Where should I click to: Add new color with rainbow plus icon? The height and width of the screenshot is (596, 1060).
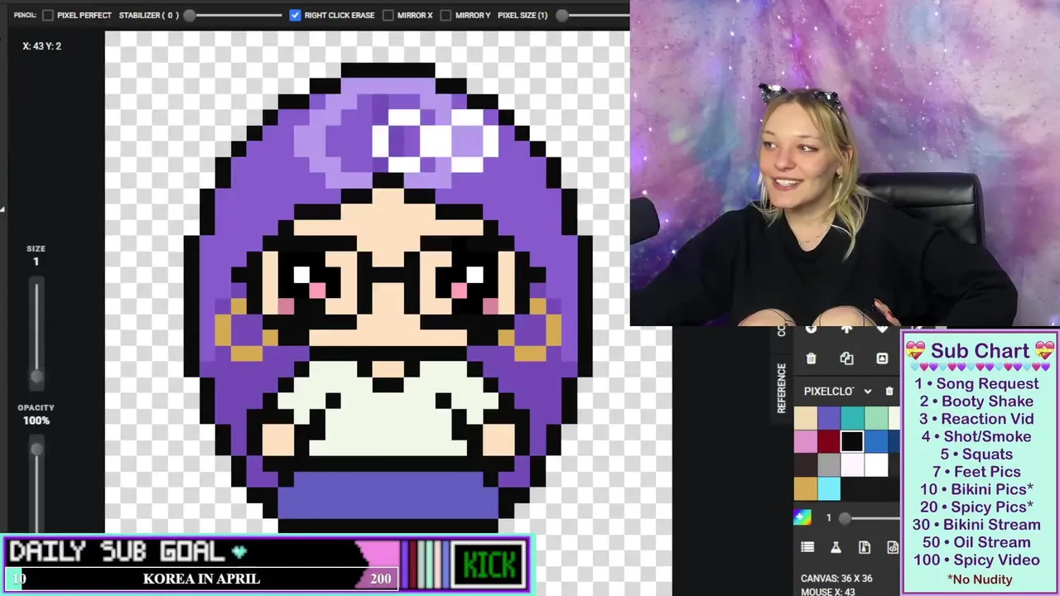[802, 517]
